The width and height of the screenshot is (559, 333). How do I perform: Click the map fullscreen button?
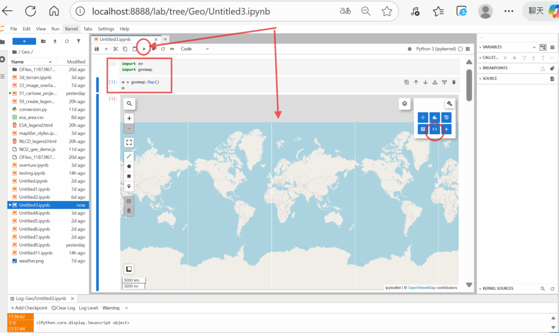[129, 142]
